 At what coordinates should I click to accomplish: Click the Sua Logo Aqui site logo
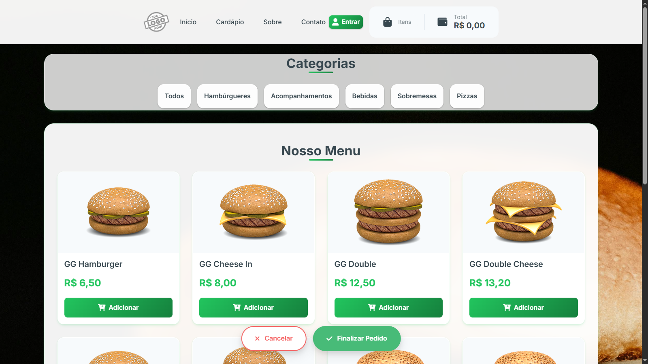pos(156,22)
